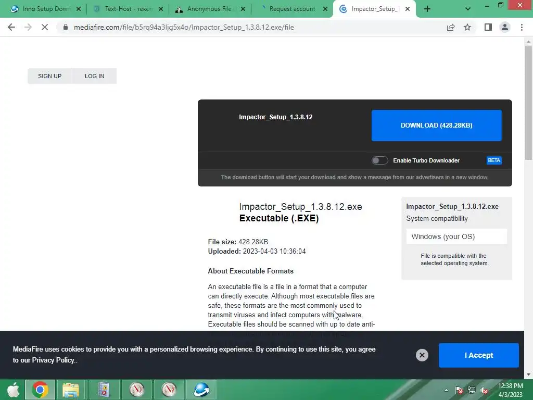The height and width of the screenshot is (400, 533).
Task: Open Chrome from the taskbar
Action: coord(40,390)
